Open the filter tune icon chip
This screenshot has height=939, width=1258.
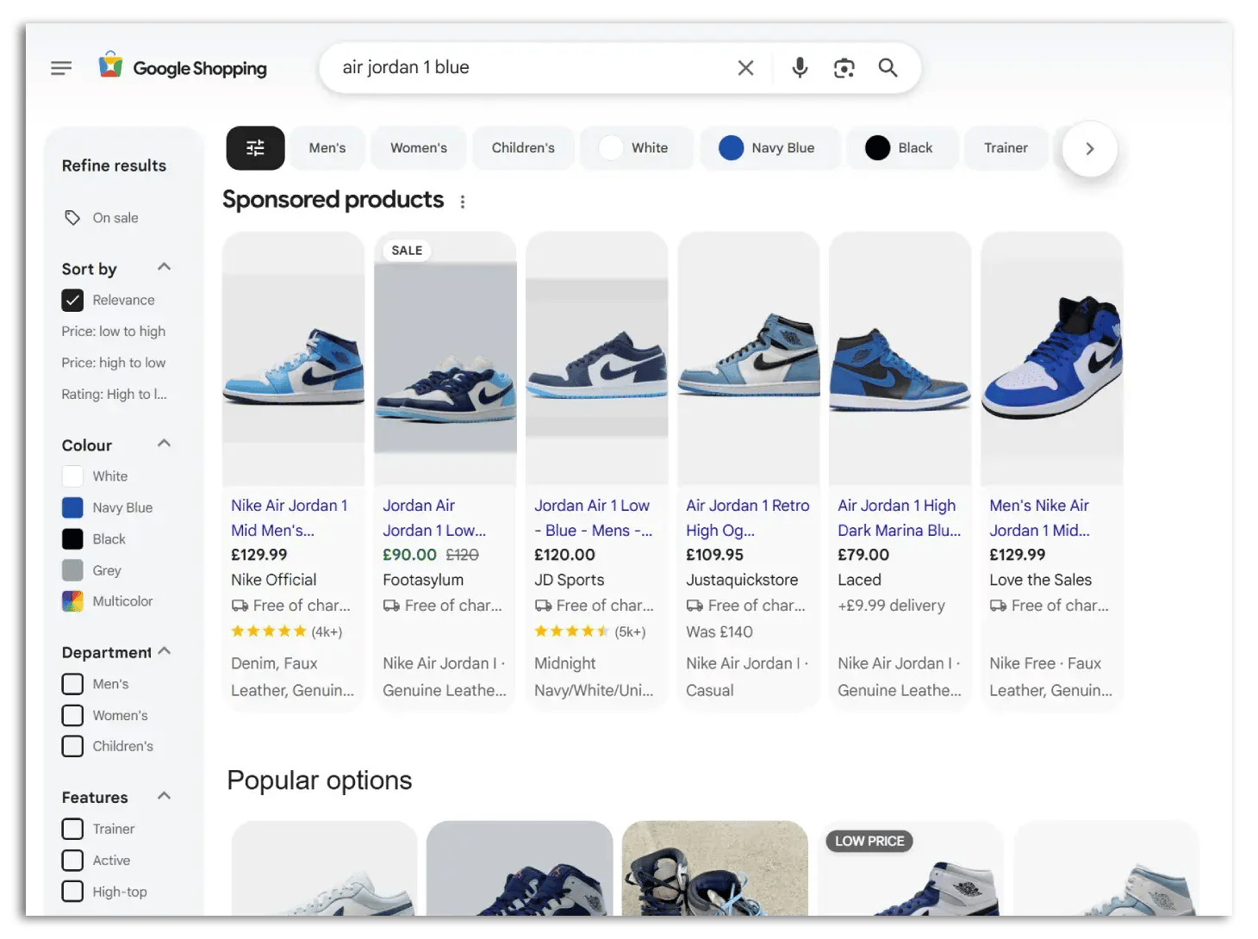click(255, 148)
